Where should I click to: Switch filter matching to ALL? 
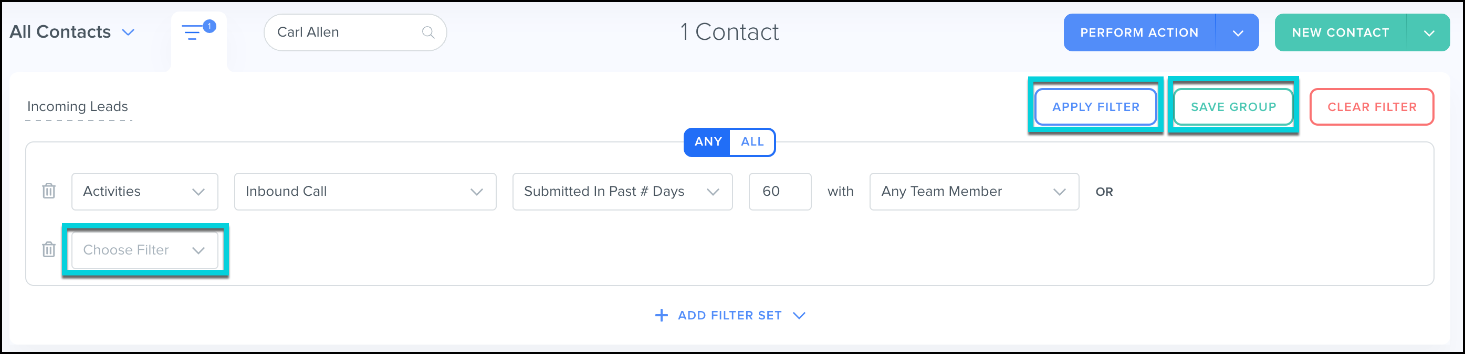click(752, 142)
